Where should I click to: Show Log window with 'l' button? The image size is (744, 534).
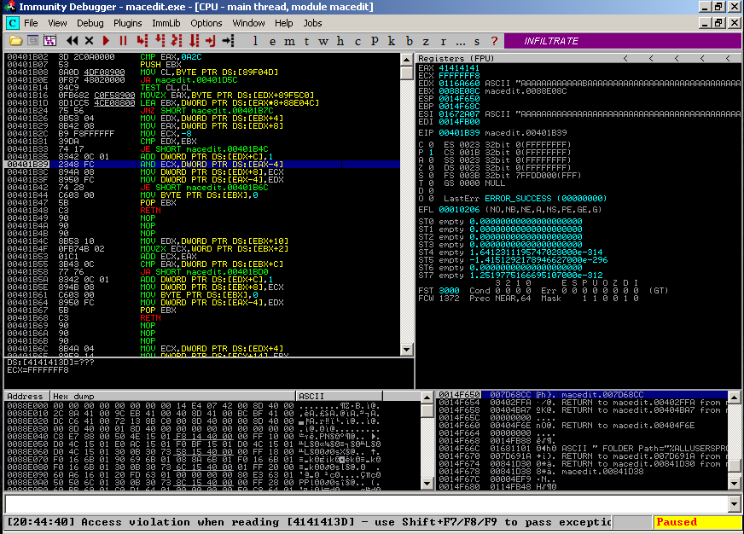coord(255,41)
